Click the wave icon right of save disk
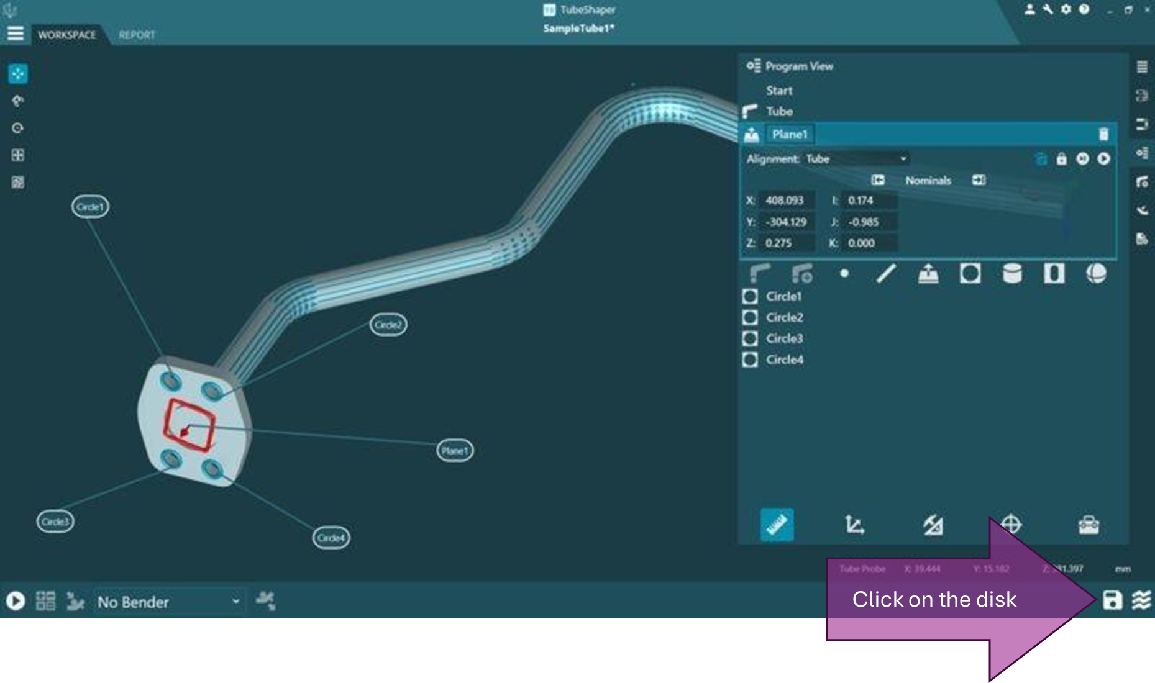This screenshot has width=1155, height=683. (1141, 600)
